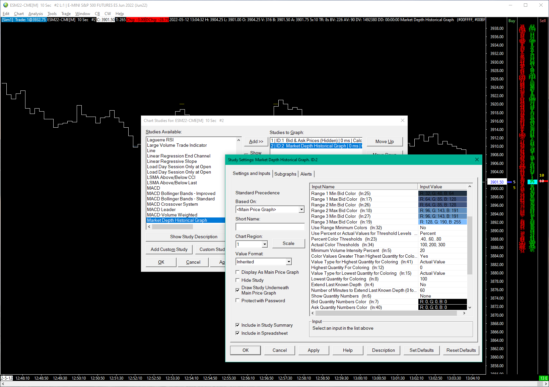Image resolution: width=549 pixels, height=387 pixels.
Task: Maximize the main Sierra Chart window
Action: [526, 5]
